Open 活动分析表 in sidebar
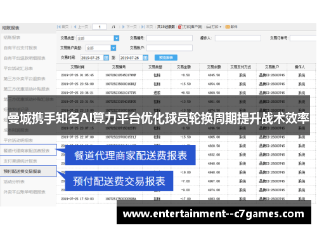 pos(14,182)
